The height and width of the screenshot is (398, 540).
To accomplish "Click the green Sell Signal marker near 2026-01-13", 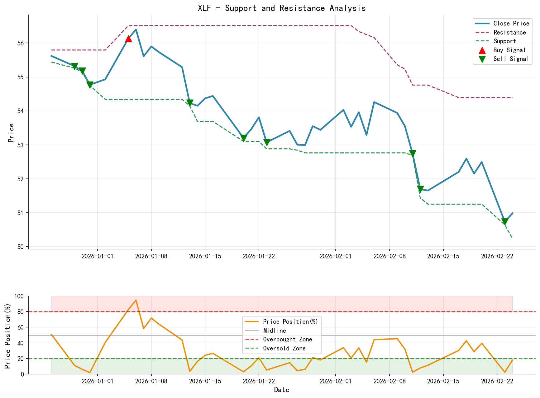I will pos(189,102).
